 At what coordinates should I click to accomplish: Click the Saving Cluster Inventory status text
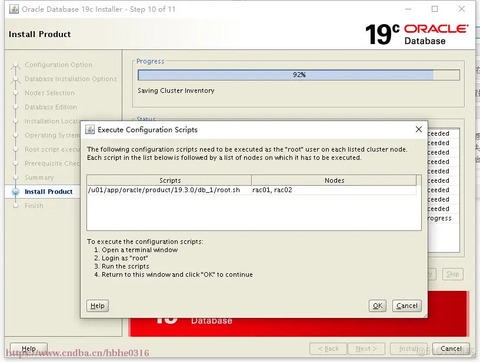click(176, 90)
